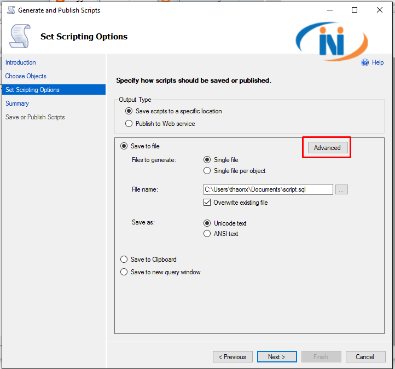The height and width of the screenshot is (369, 395).
Task: Minimize the Generate and Publish Scripts window
Action: tap(330, 10)
